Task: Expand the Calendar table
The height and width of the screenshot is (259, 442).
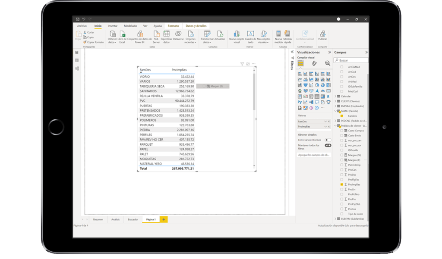Action: (336, 96)
